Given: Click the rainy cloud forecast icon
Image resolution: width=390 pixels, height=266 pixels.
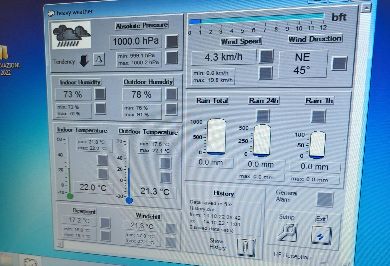Looking at the screenshot, I should [x=71, y=35].
